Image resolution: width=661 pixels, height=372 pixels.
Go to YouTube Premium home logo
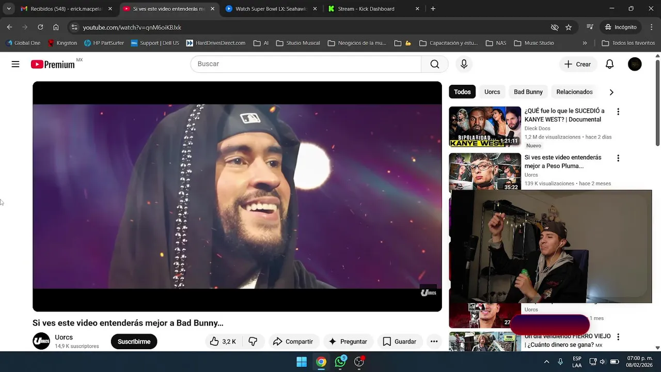pyautogui.click(x=53, y=64)
